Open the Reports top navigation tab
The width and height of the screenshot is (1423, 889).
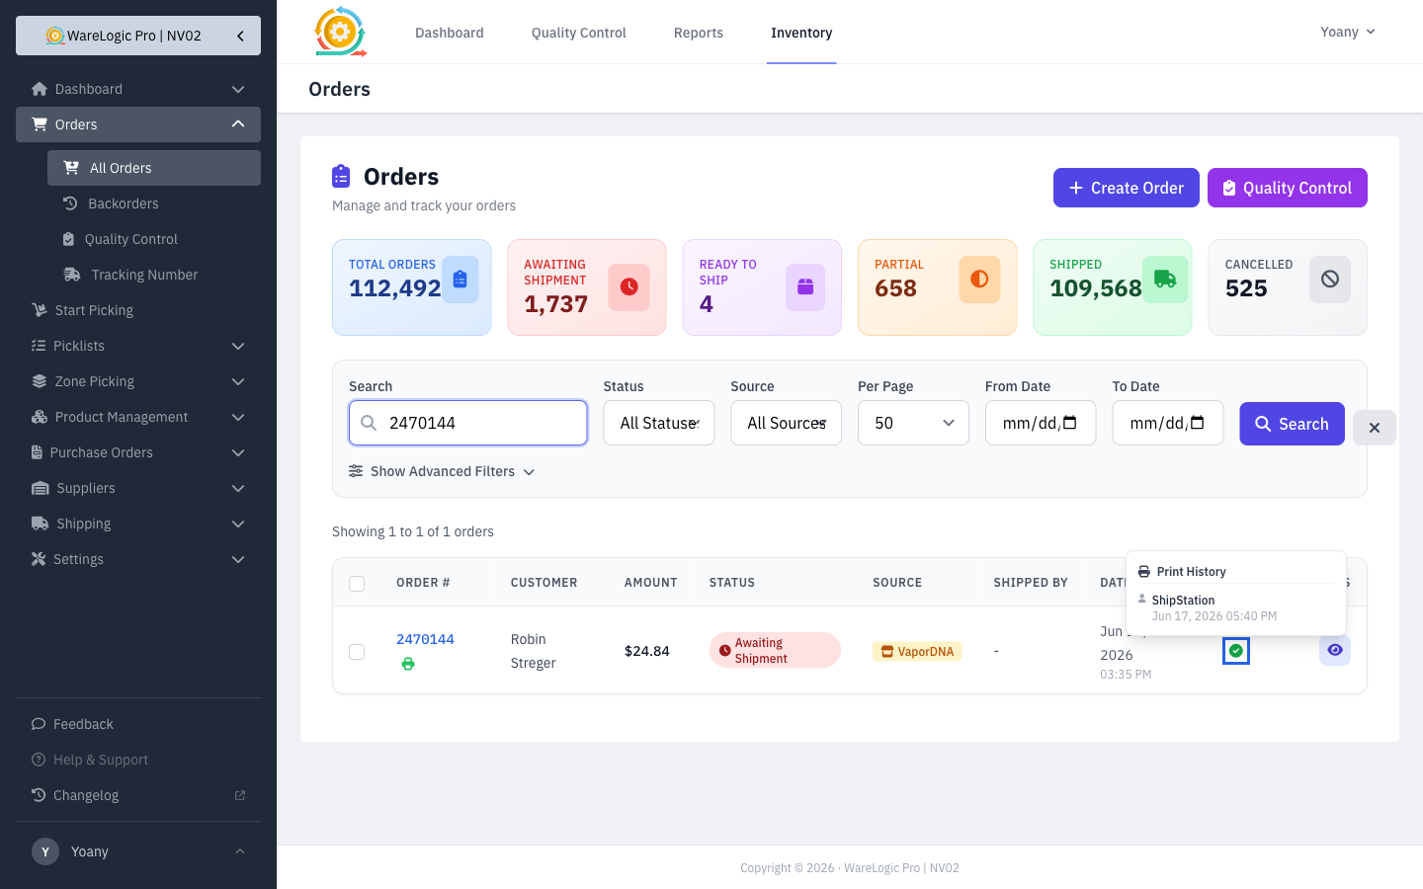coord(699,33)
